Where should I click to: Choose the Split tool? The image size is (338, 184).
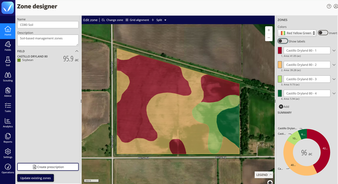tap(157, 20)
